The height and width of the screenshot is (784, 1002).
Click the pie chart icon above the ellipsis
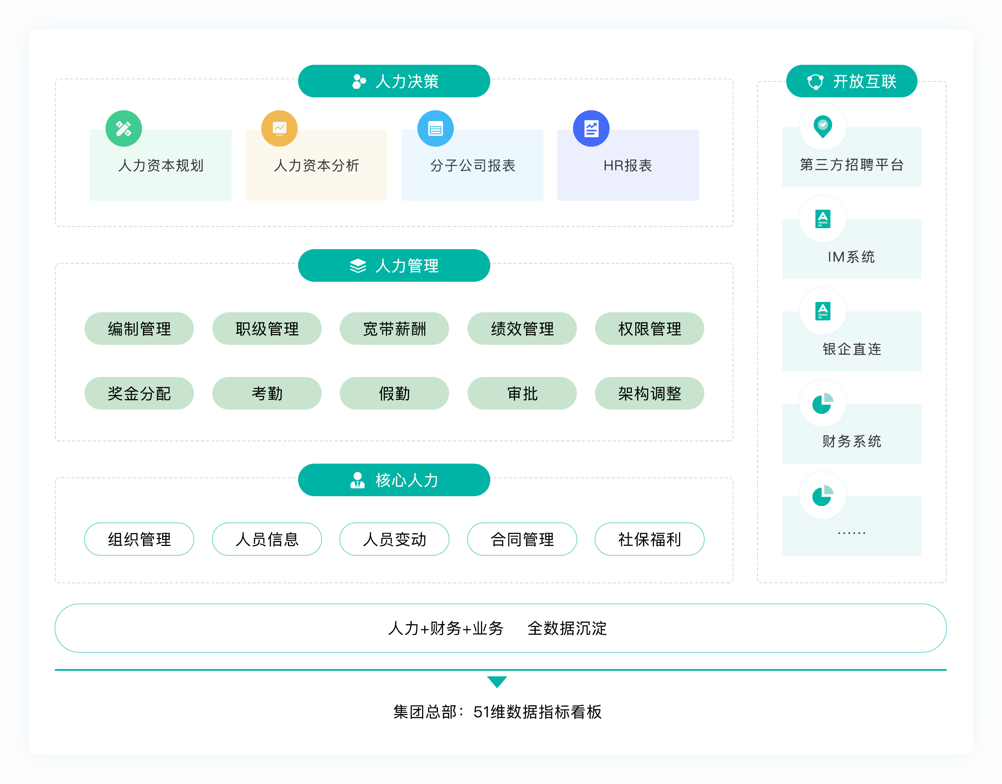(x=823, y=496)
